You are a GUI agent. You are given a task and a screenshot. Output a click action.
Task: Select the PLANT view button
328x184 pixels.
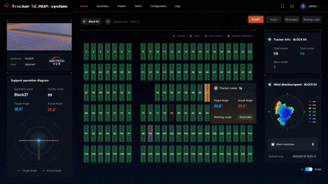[x=256, y=19]
